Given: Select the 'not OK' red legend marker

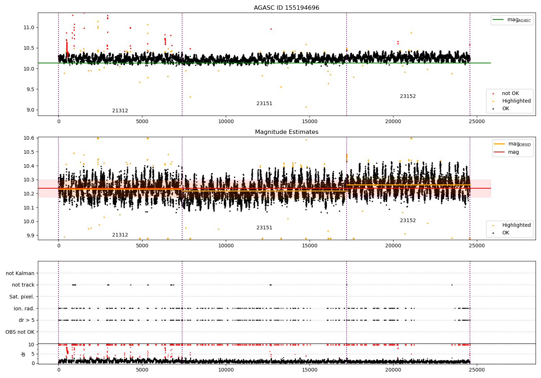Looking at the screenshot, I should tap(493, 94).
